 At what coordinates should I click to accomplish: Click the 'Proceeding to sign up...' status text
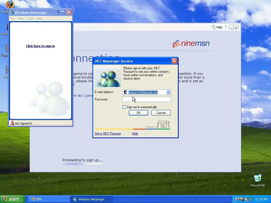[x=82, y=160]
